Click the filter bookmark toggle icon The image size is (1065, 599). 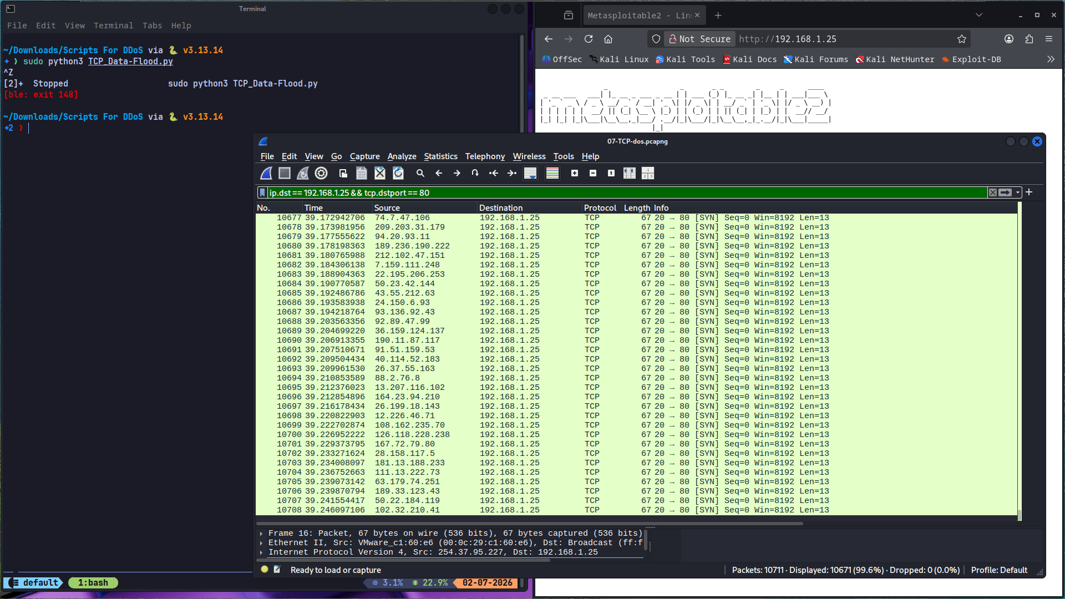pos(262,193)
